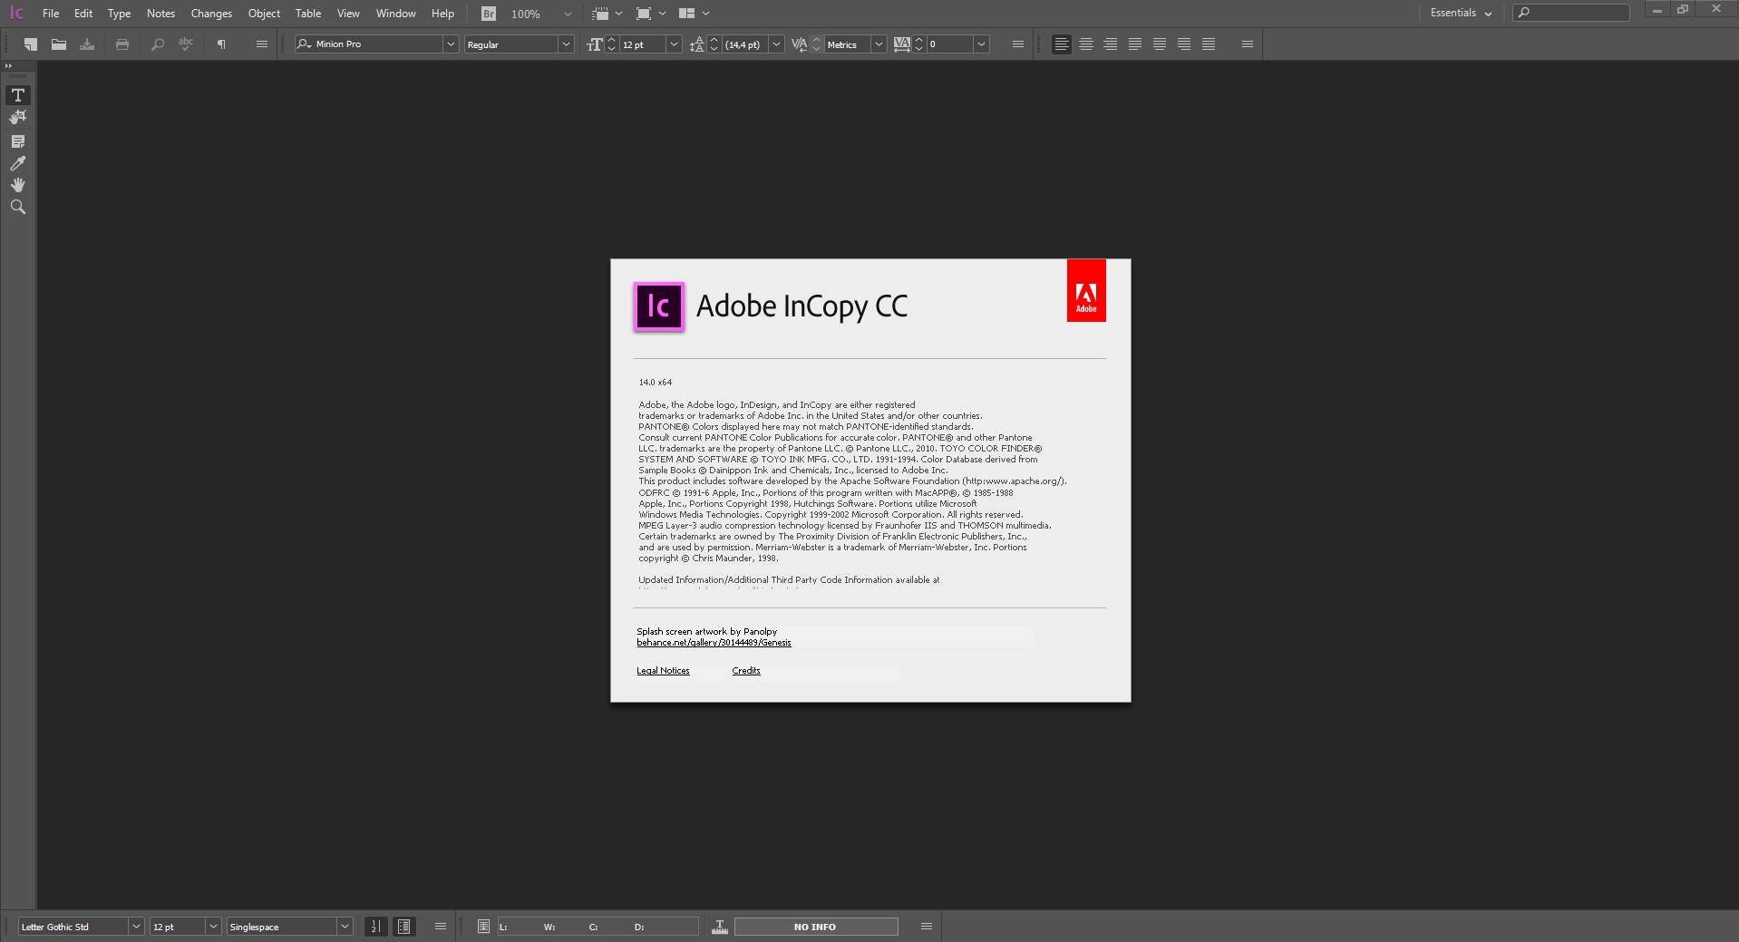Open the 100% zoom level dropdown

tap(568, 15)
